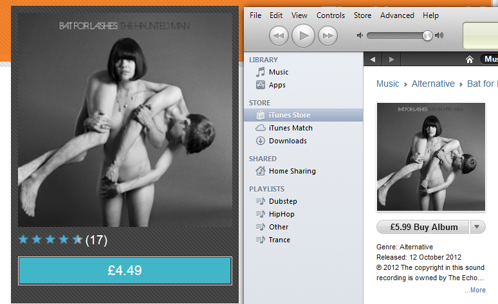Click the store forward navigation arrow

click(x=392, y=59)
